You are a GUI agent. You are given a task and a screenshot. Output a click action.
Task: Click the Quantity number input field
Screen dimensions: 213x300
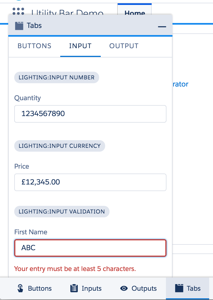click(90, 114)
